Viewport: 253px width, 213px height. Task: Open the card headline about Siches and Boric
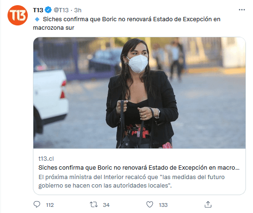click(139, 168)
